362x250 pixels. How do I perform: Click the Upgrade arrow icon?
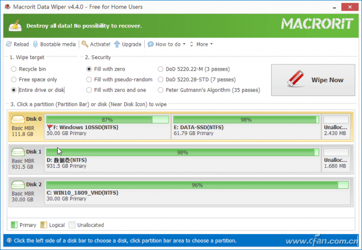click(x=117, y=44)
